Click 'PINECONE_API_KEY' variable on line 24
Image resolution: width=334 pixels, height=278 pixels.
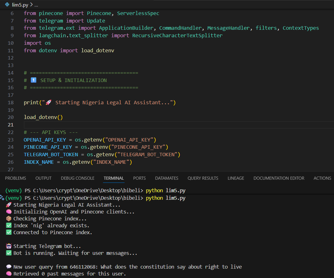pyautogui.click(x=48, y=147)
